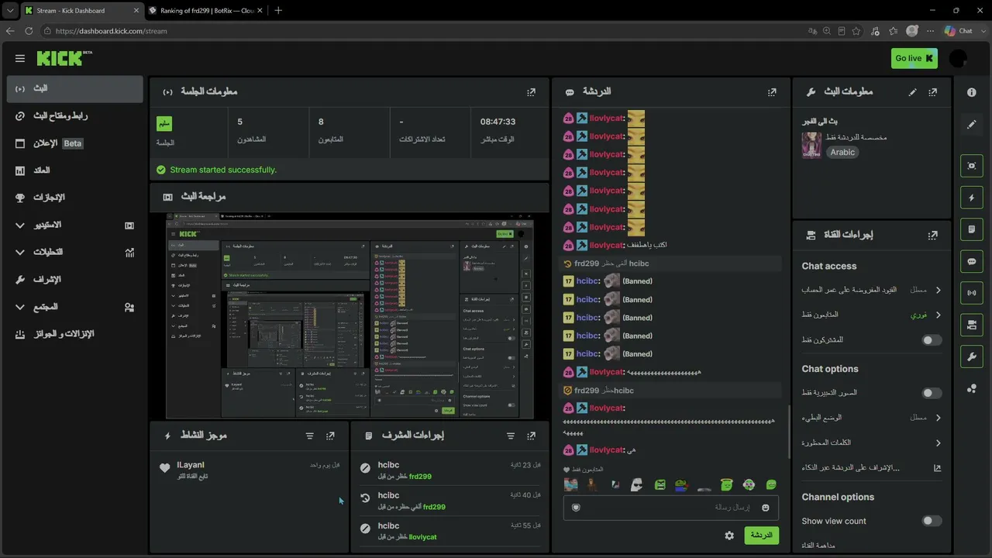Open الإعلان Beta sidebar item
Image resolution: width=992 pixels, height=558 pixels.
pos(74,143)
